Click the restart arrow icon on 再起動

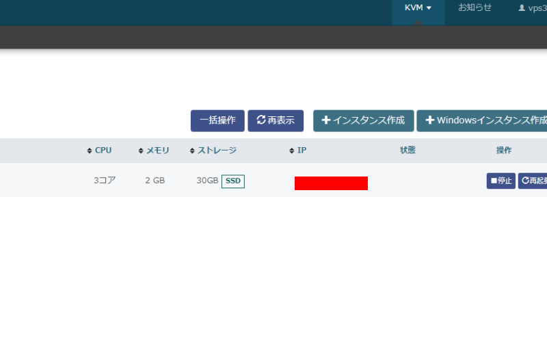525,181
